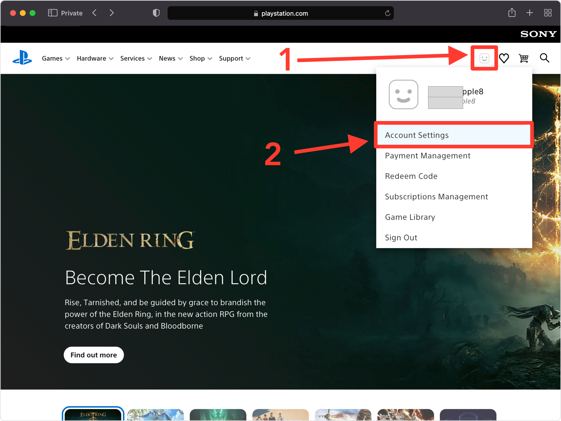Select the second carousel thumbnail with palm trees
Screen dimensions: 561x421
(156, 415)
